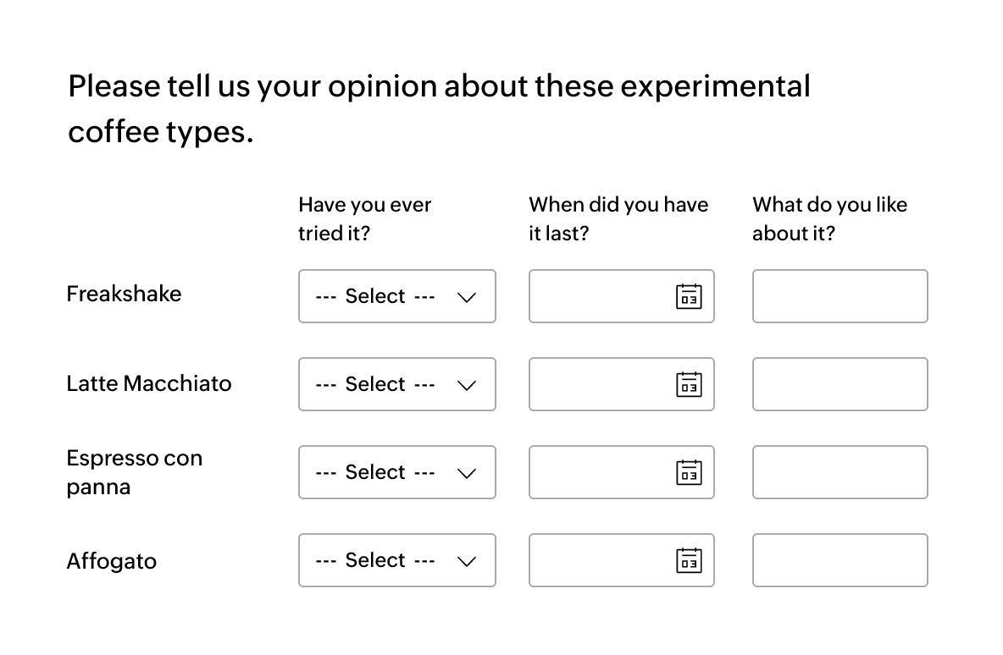The width and height of the screenshot is (1003, 655).
Task: Focus Affogato date input field
Action: [622, 560]
